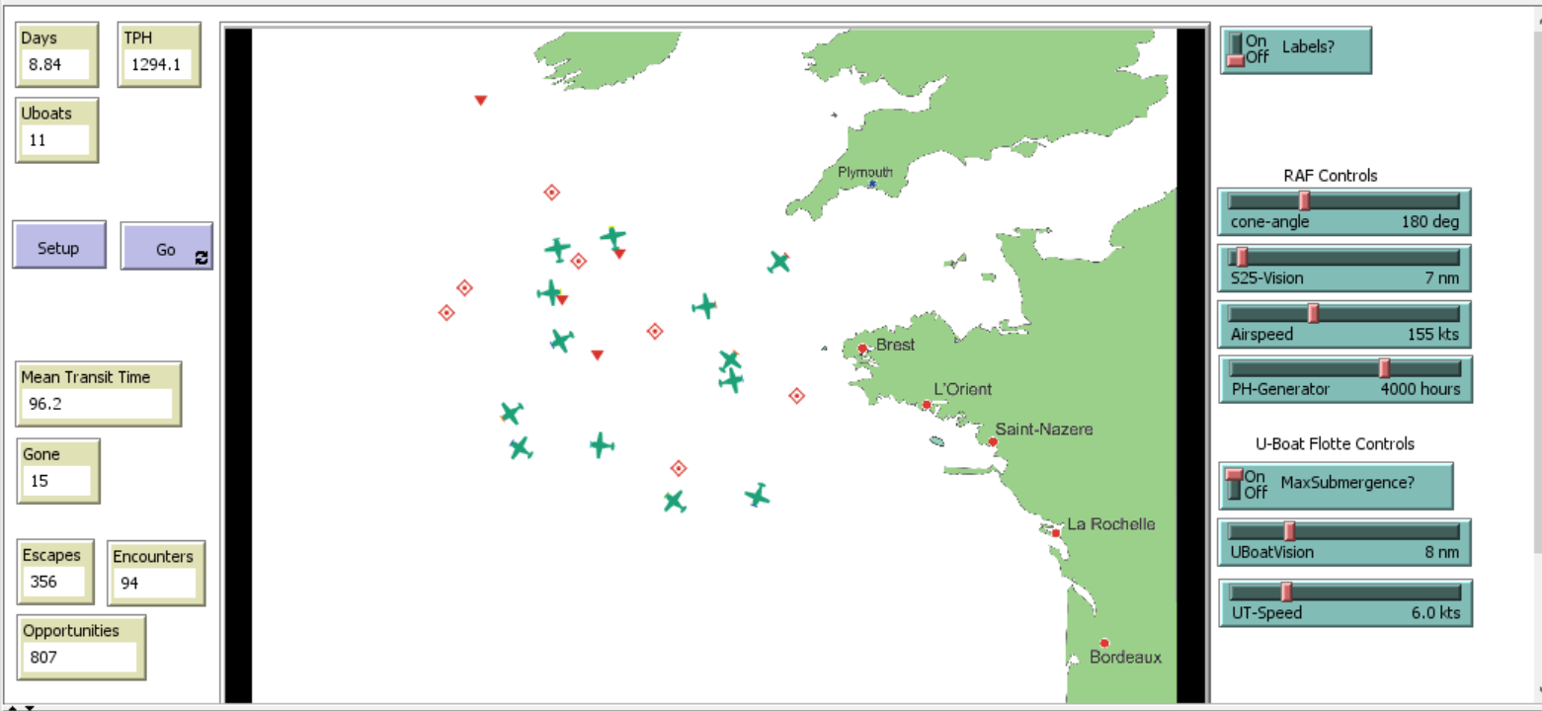Select the red triangle U-boat near top of map

(481, 100)
